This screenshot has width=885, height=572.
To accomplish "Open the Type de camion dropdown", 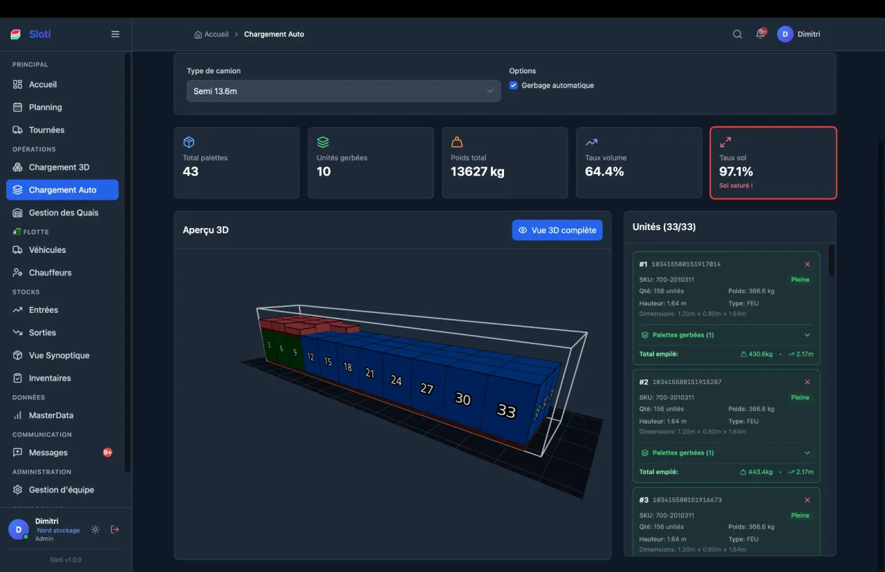I will (343, 91).
